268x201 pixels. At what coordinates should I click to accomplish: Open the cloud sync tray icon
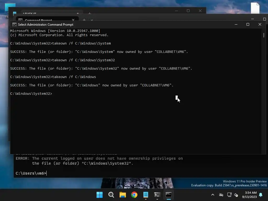tap(221, 195)
